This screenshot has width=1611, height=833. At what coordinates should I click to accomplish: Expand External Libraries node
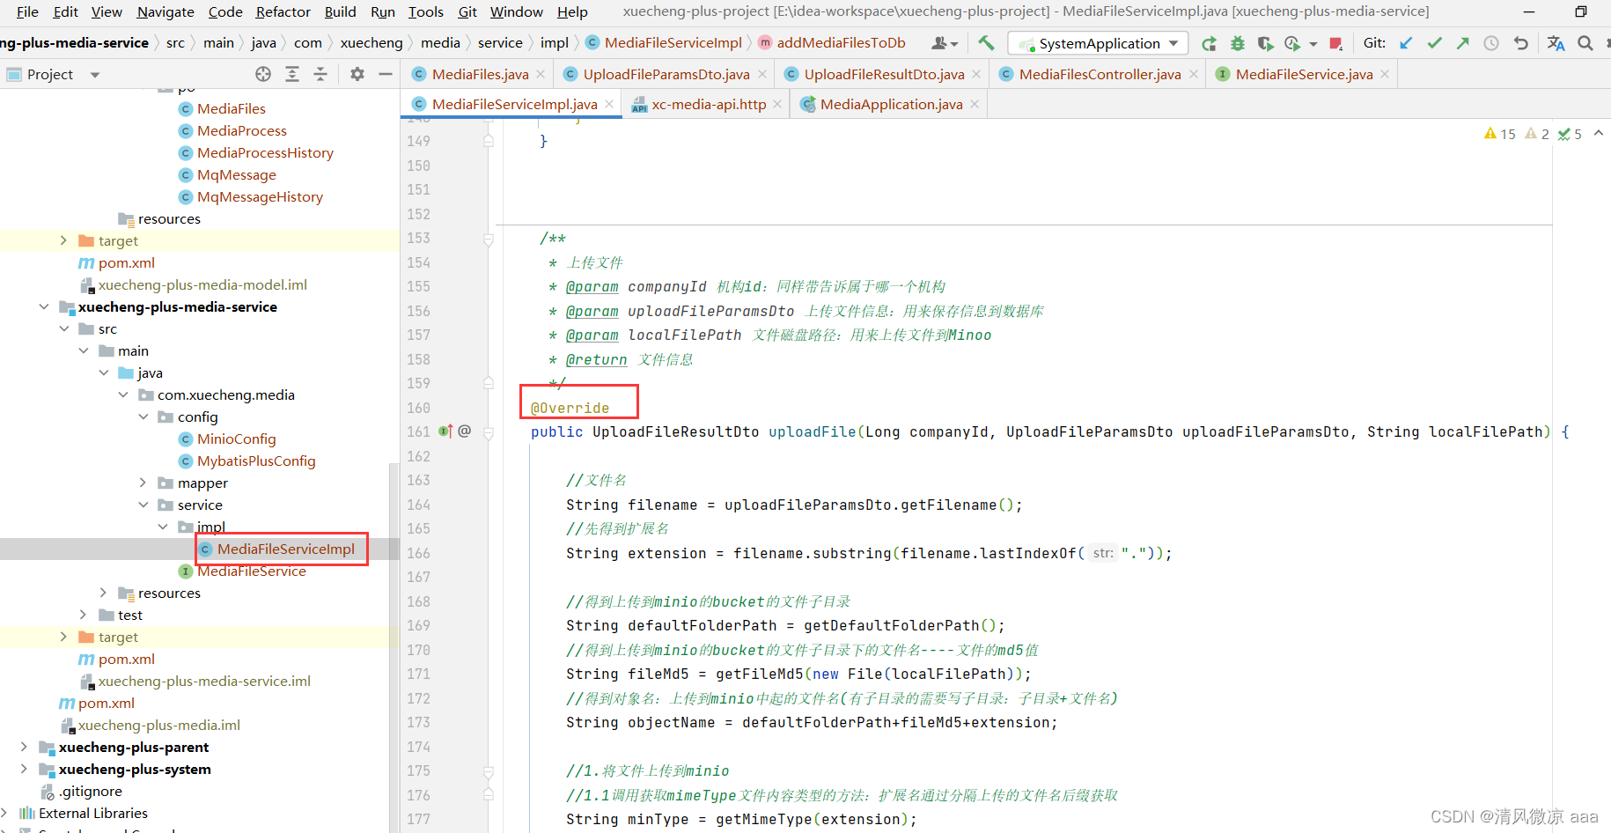[x=4, y=813]
